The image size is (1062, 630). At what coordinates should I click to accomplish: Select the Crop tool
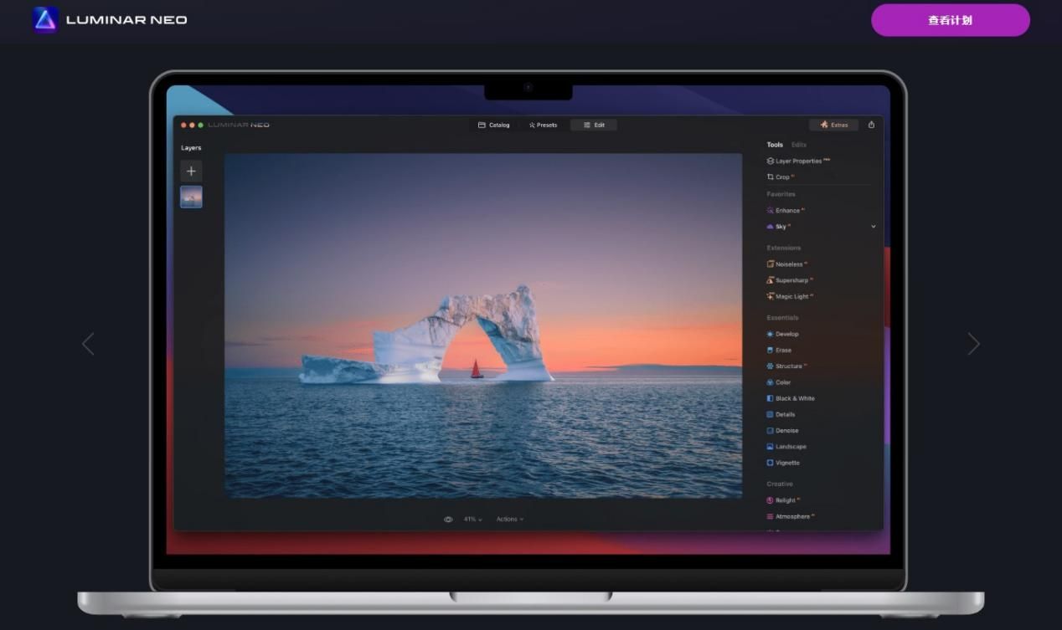pos(781,177)
